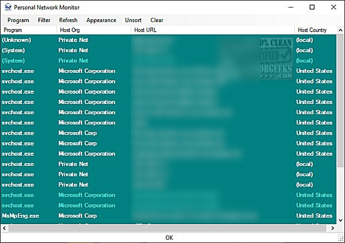This screenshot has height=243, width=345.
Task: Sort by the Program column header
Action: click(29, 30)
